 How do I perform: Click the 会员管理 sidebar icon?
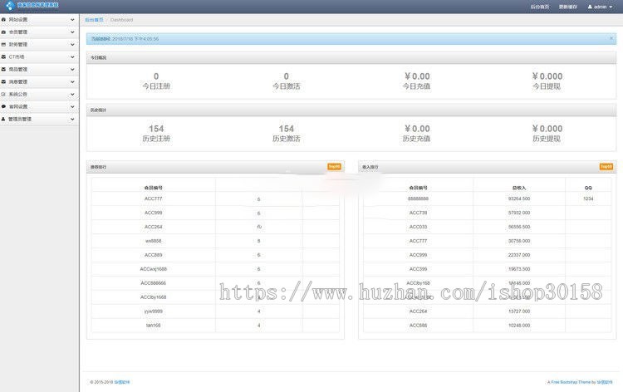(3, 32)
